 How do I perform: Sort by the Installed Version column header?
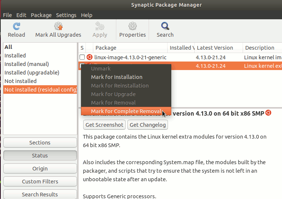181,48
